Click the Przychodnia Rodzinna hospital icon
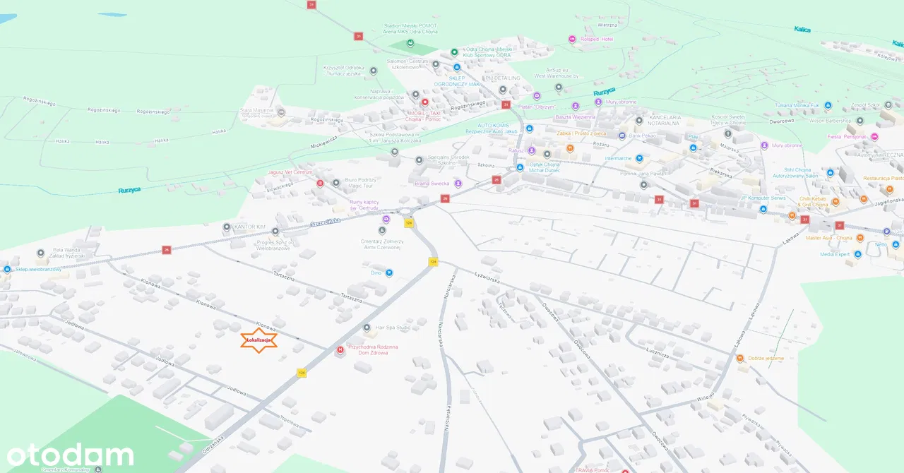Screen dimensions: 904x473 point(340,350)
